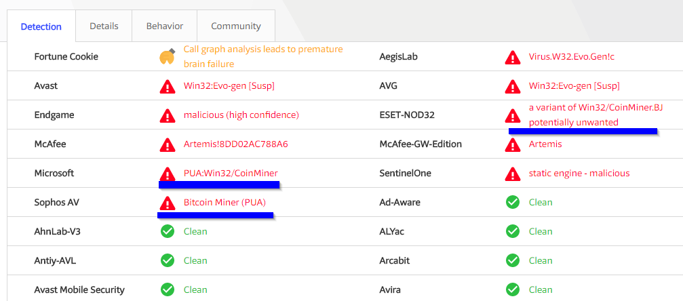
Task: Select ALYac's Clean result text
Action: [x=541, y=232]
